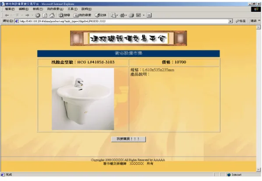Screen dimensions: 262x181
Task: Open the Favorites (我的最愛) menu in menu bar
Action: pyautogui.click(x=55, y=9)
